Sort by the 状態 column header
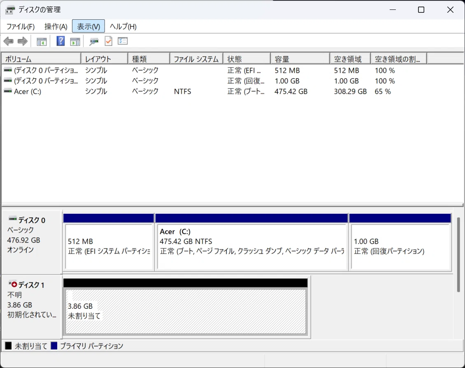Screen dimensions: 465x368 pyautogui.click(x=247, y=59)
